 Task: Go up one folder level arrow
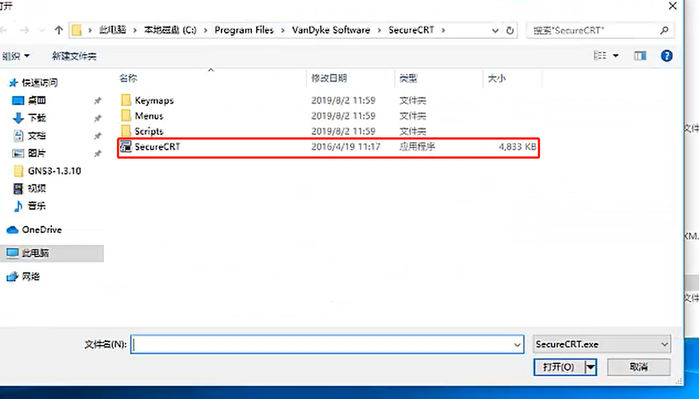(58, 31)
